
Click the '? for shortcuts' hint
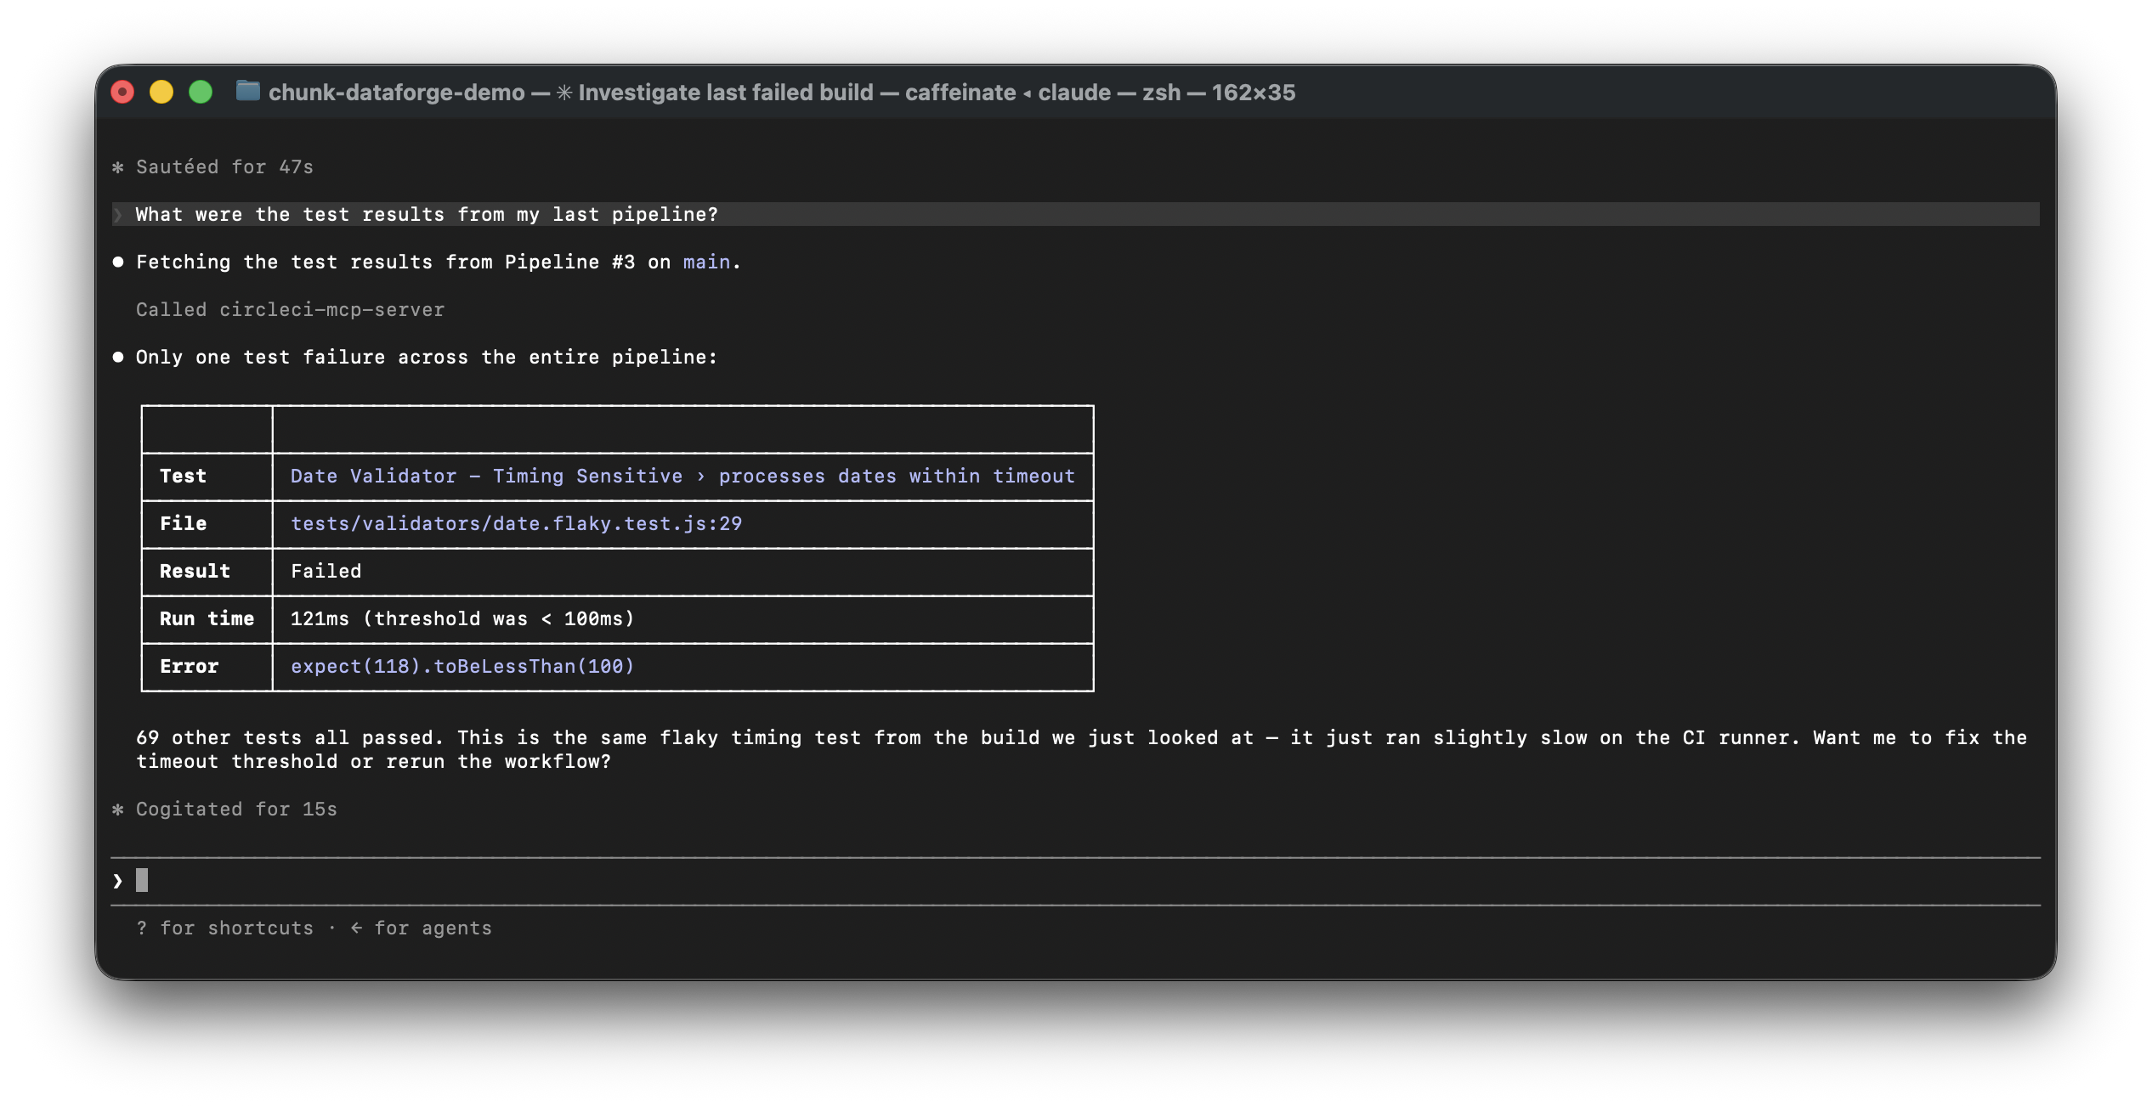(224, 928)
